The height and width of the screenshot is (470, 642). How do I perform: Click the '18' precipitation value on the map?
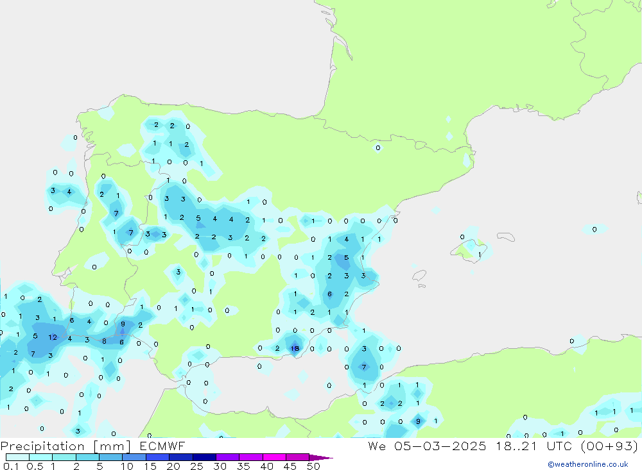coord(295,349)
